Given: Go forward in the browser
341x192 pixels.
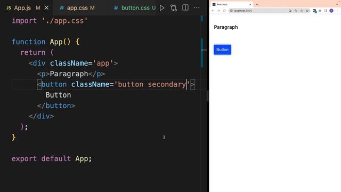Looking at the screenshot, I should tap(218, 11).
